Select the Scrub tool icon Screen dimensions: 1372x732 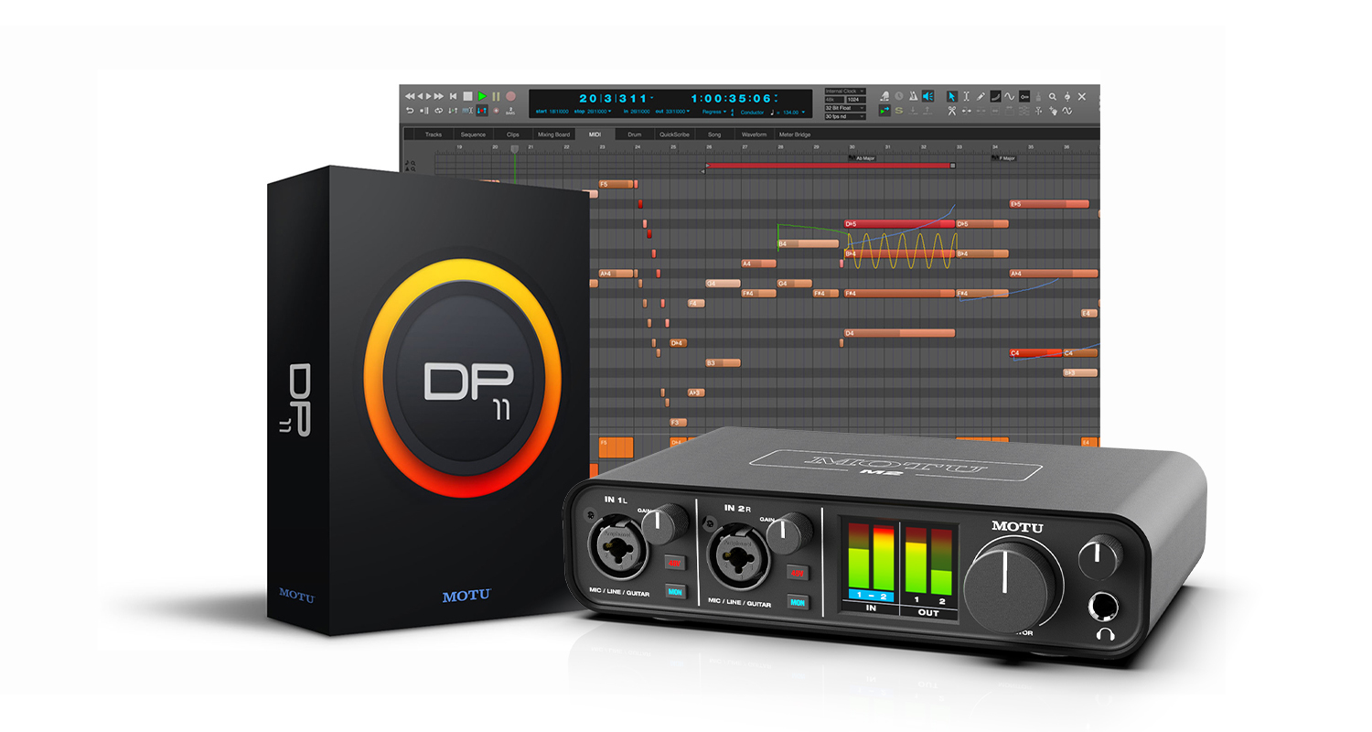pos(1067,96)
